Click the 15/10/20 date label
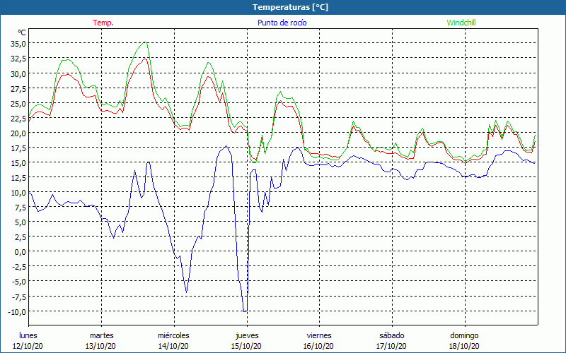This screenshot has height=353, width=566. click(246, 346)
